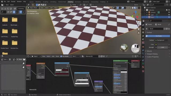Viewport: 171px width, 96px height.
Task: Refresh the file browser list
Action: tap(11, 9)
